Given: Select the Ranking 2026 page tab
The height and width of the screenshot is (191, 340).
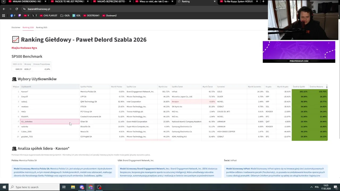Looking at the screenshot, I should [28, 27].
